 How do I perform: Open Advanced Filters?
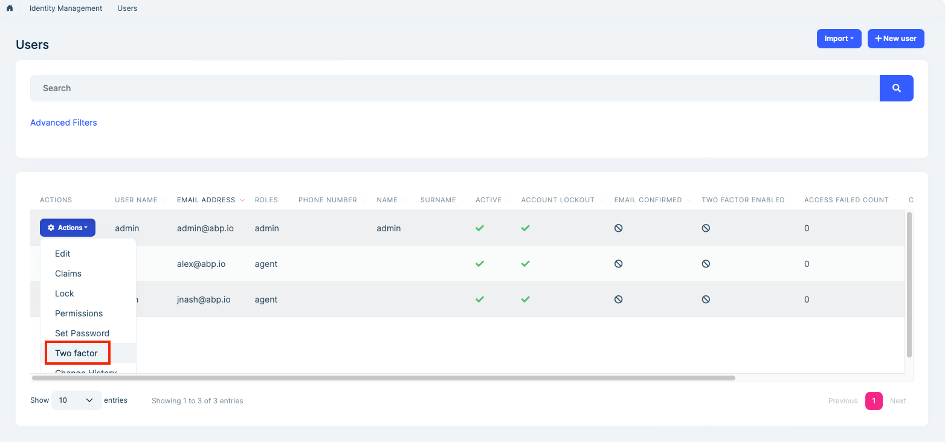(x=63, y=123)
